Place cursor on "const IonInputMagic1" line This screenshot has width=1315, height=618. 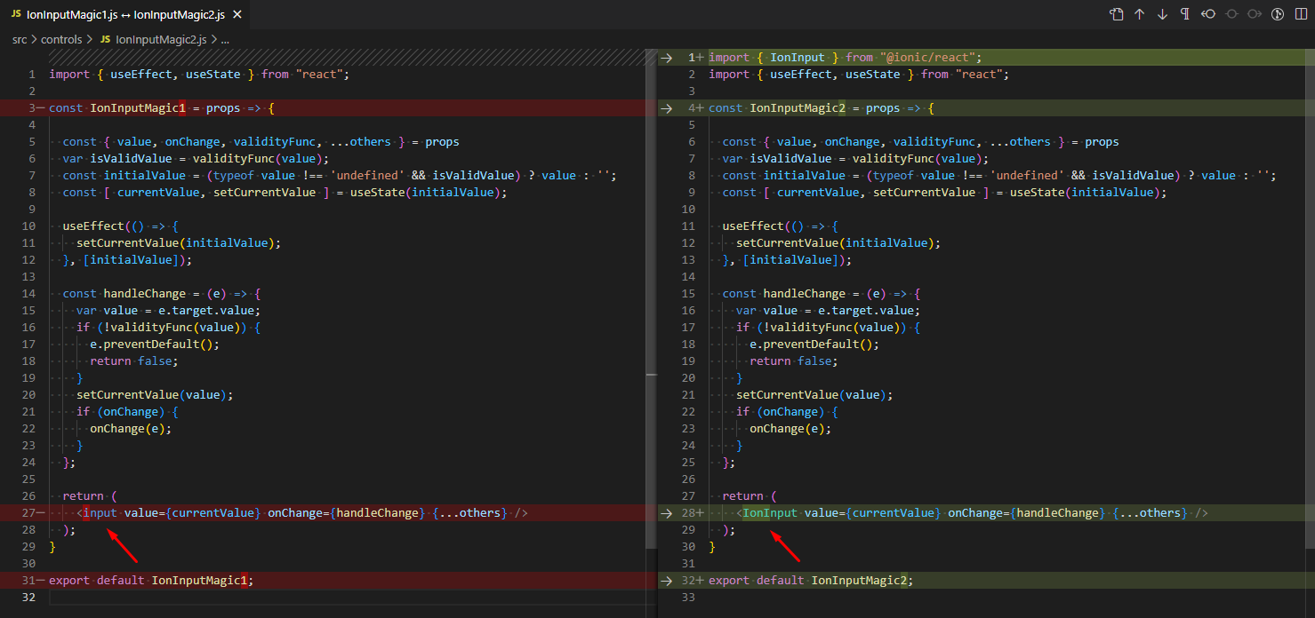pos(162,108)
